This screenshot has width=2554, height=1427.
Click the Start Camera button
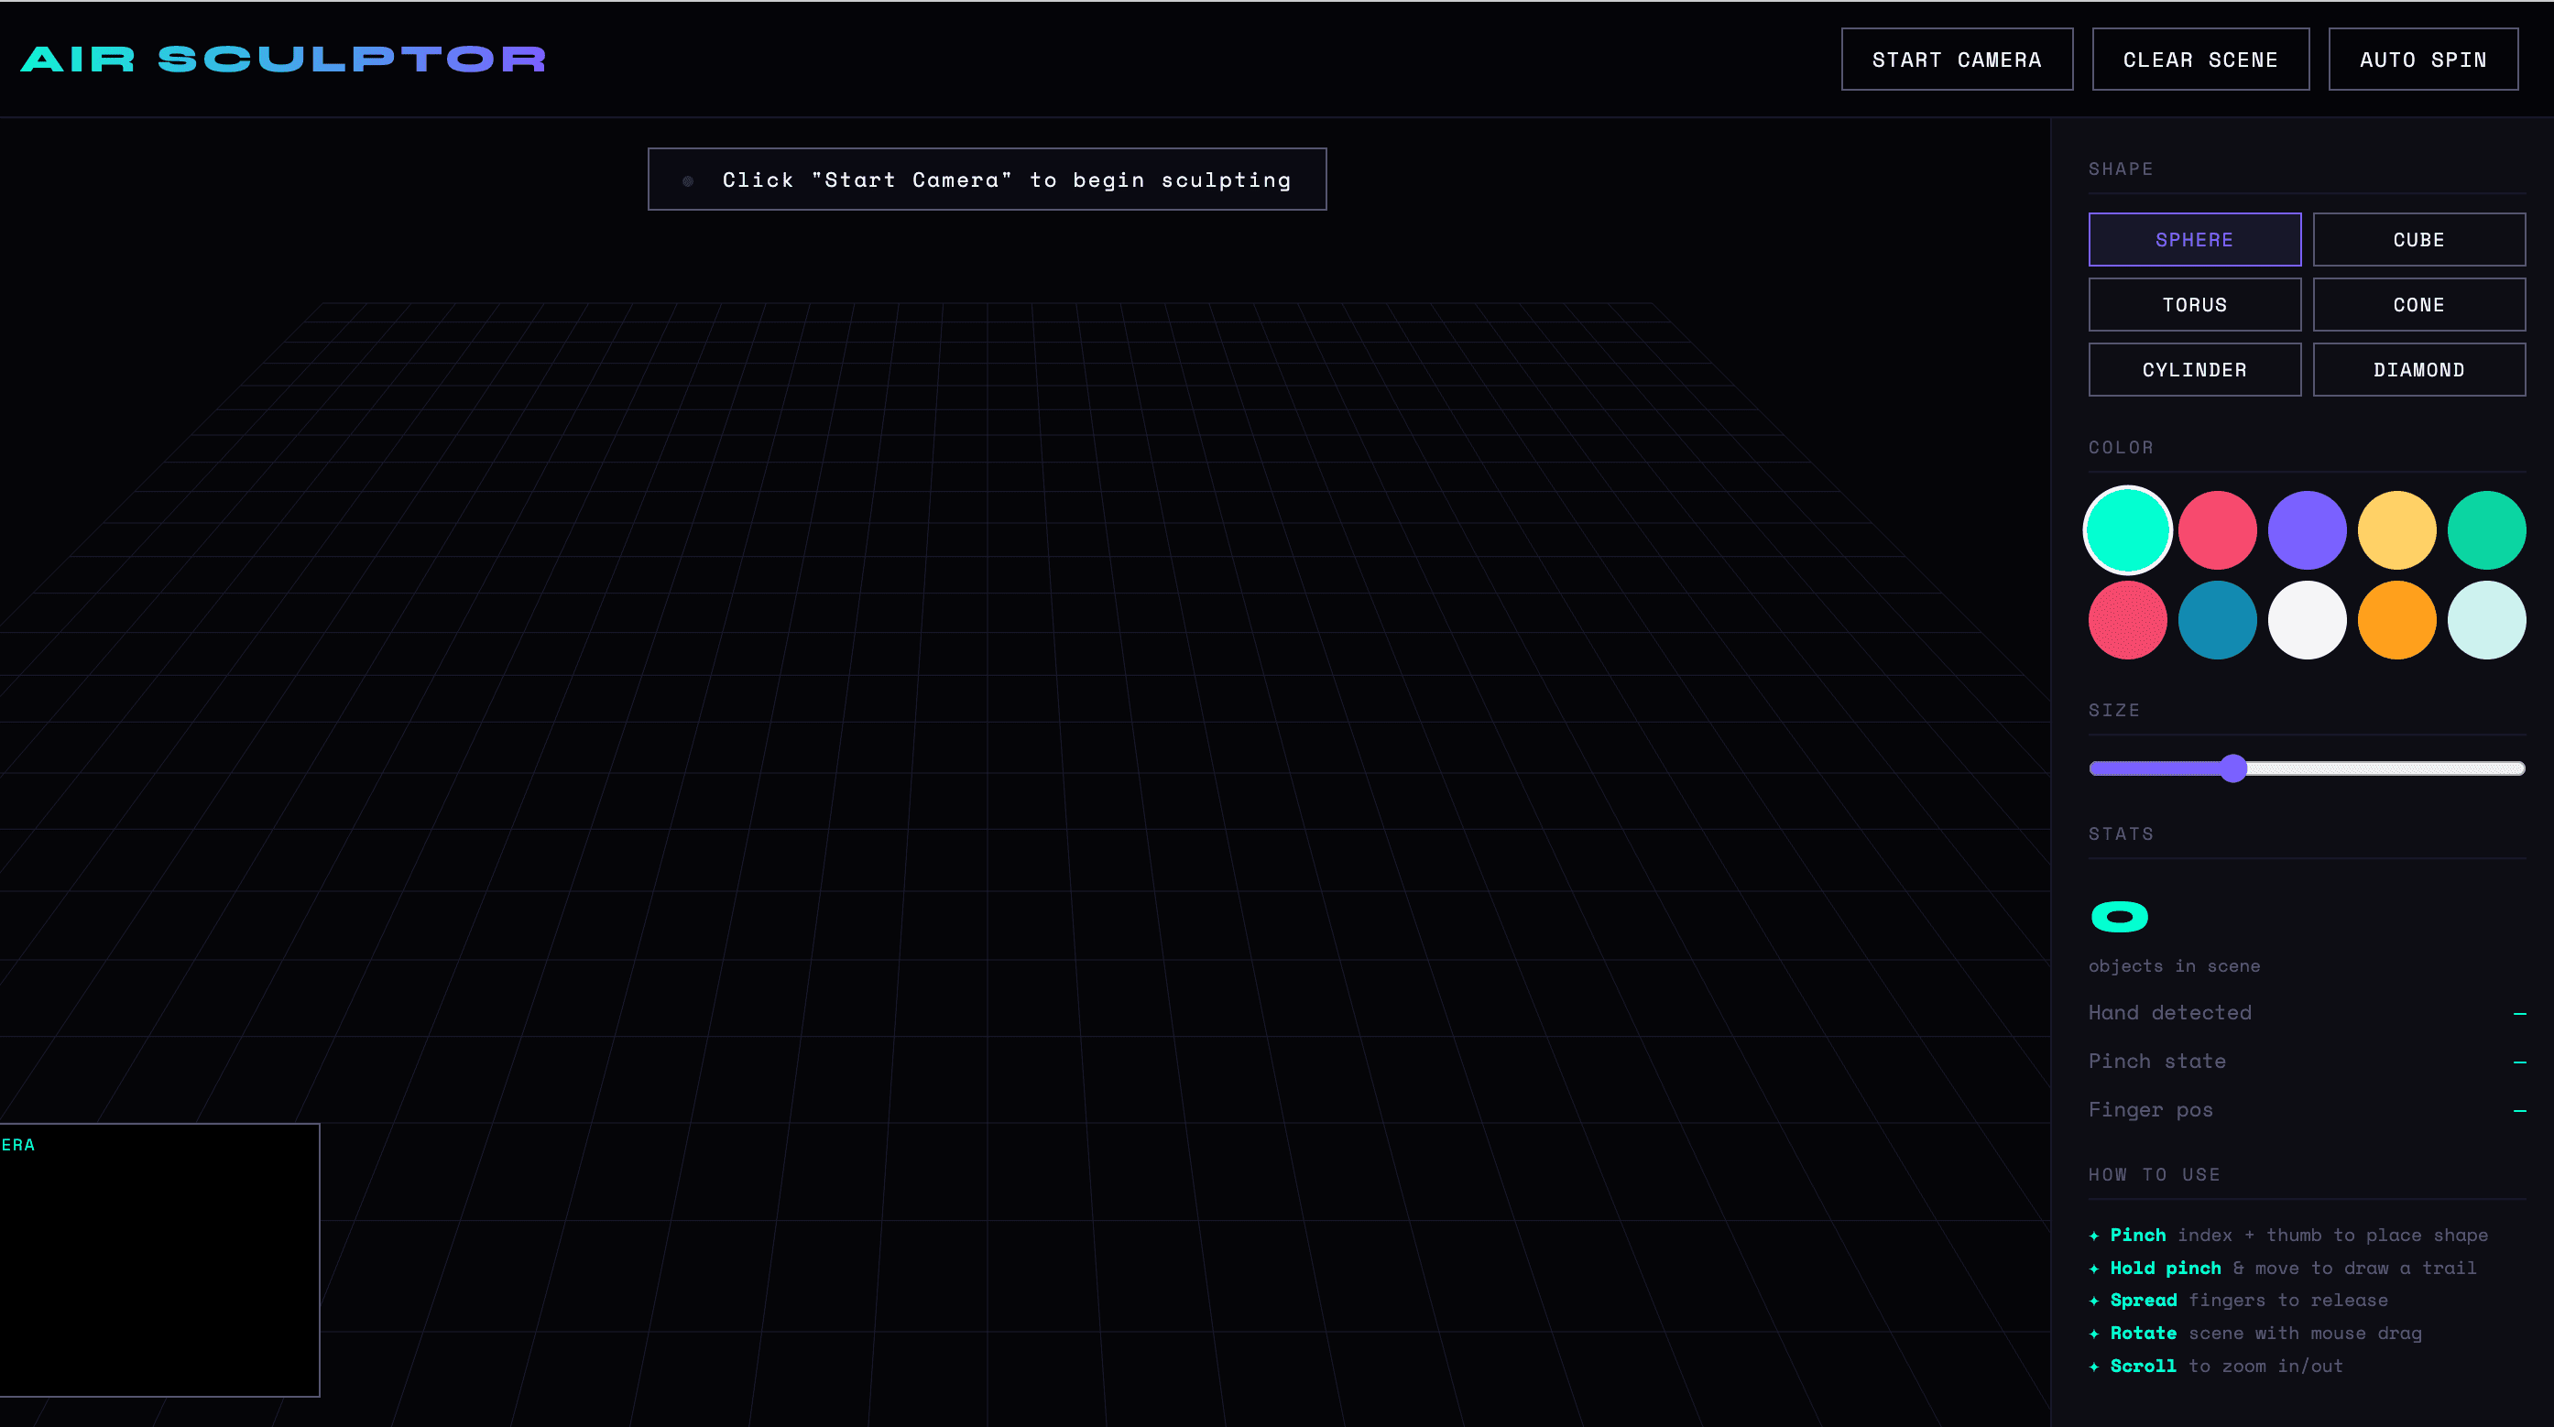point(1956,60)
